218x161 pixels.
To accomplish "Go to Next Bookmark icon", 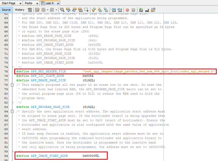I will [100, 10].
